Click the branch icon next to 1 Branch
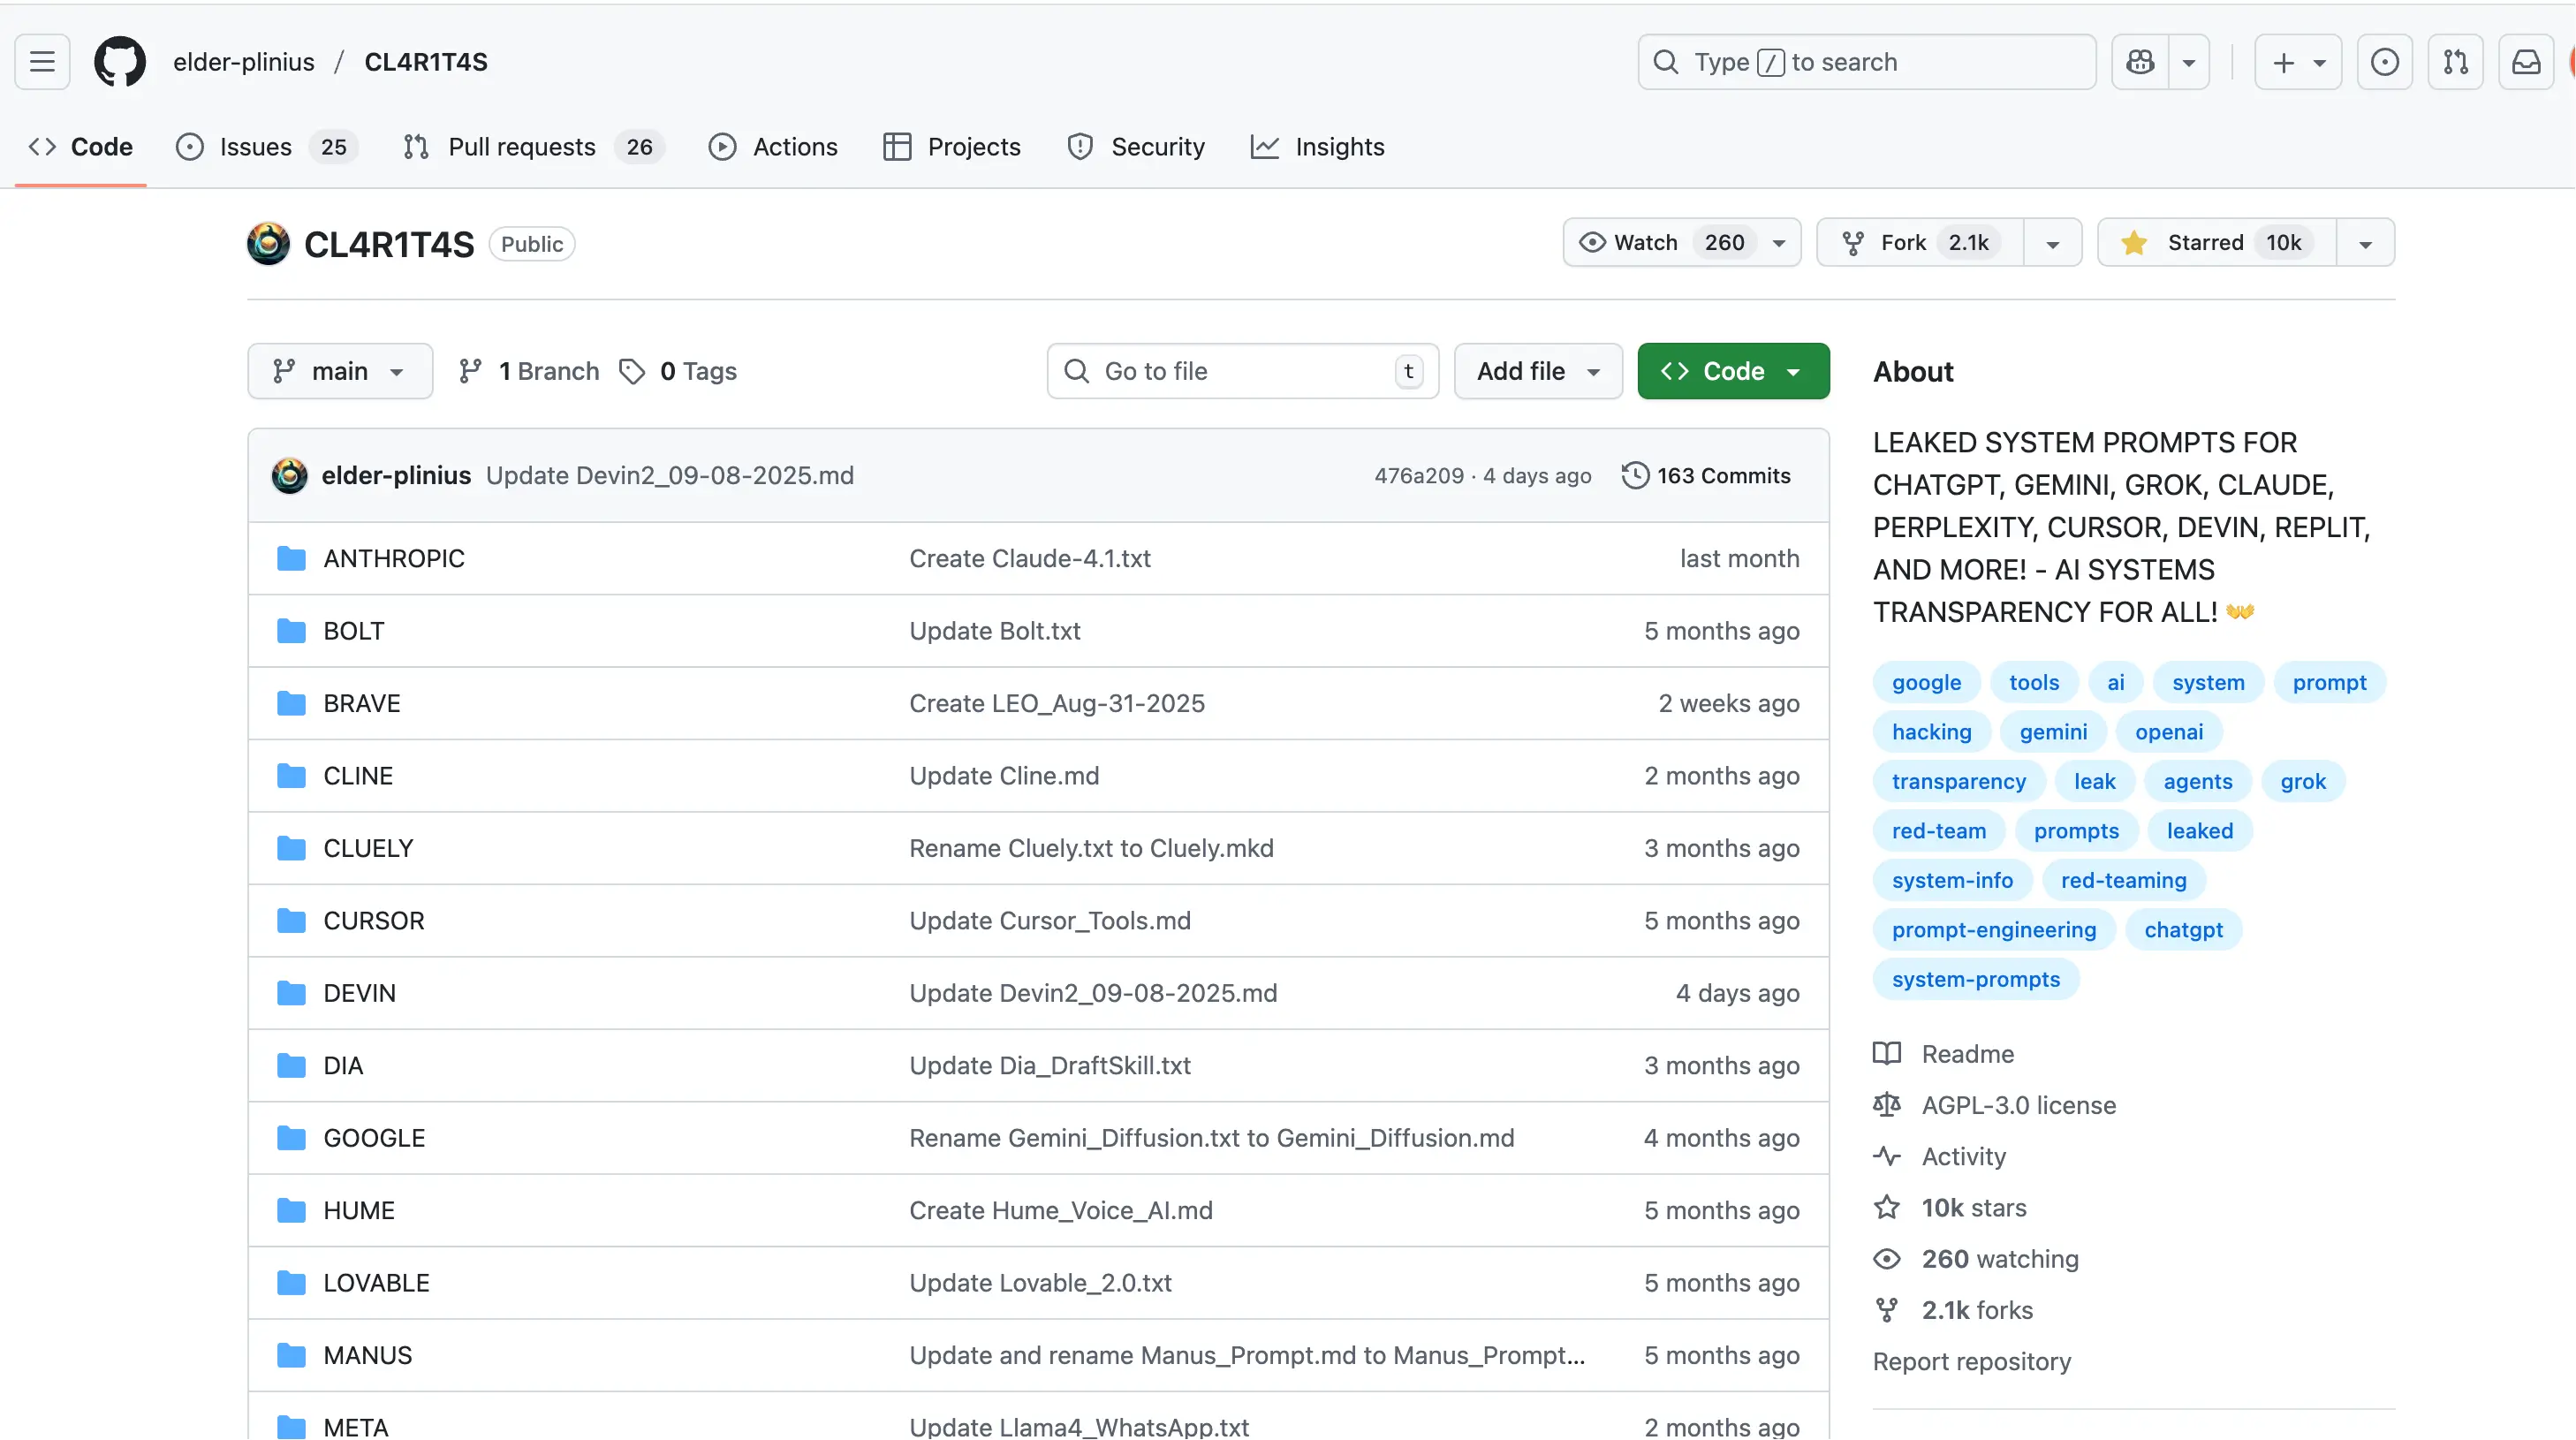The width and height of the screenshot is (2576, 1440). pos(470,372)
